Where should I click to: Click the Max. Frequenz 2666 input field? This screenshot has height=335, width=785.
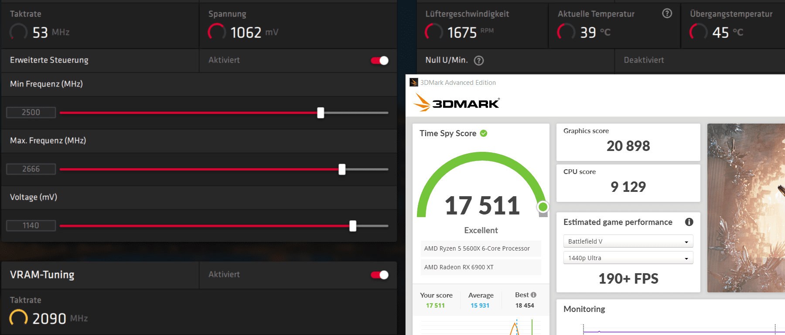tap(31, 169)
